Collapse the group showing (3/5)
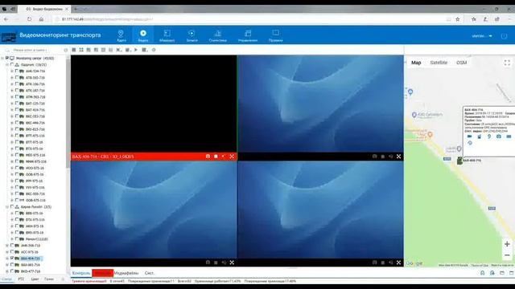Image resolution: width=515 pixels, height=289 pixels. click(x=7, y=207)
